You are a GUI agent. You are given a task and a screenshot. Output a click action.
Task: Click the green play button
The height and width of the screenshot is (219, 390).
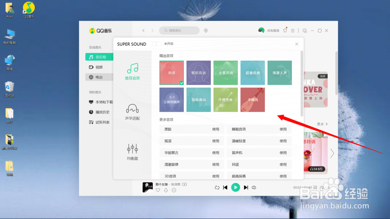tap(236, 187)
